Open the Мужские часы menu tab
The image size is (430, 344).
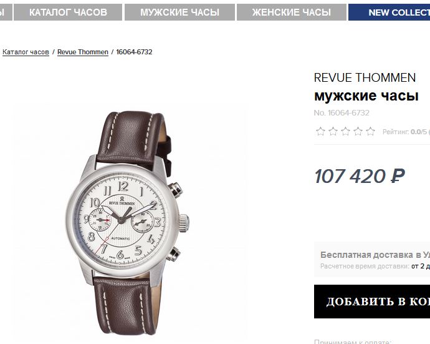(179, 12)
